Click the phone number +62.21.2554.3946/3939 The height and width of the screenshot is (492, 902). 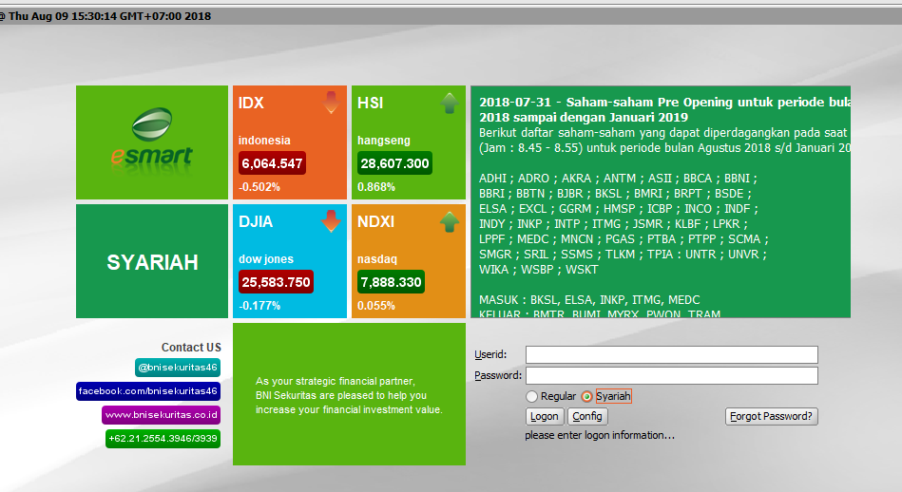pos(163,439)
